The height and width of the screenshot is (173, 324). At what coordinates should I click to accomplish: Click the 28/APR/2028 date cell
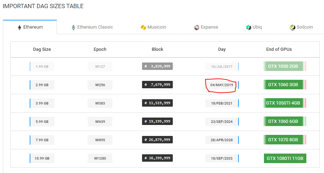(222, 140)
